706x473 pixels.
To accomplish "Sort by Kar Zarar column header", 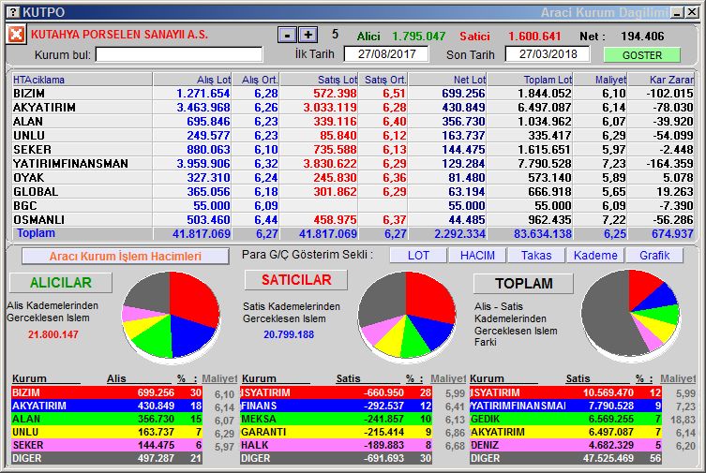I will coord(661,80).
